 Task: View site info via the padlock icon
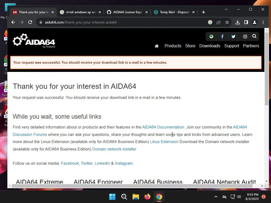tap(41, 22)
